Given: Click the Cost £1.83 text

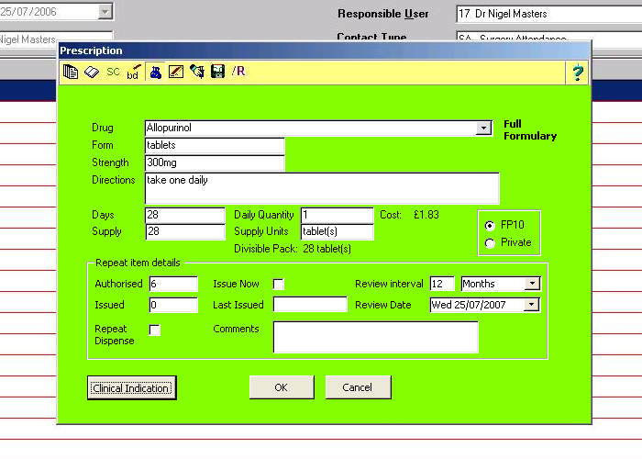Looking at the screenshot, I should point(409,215).
